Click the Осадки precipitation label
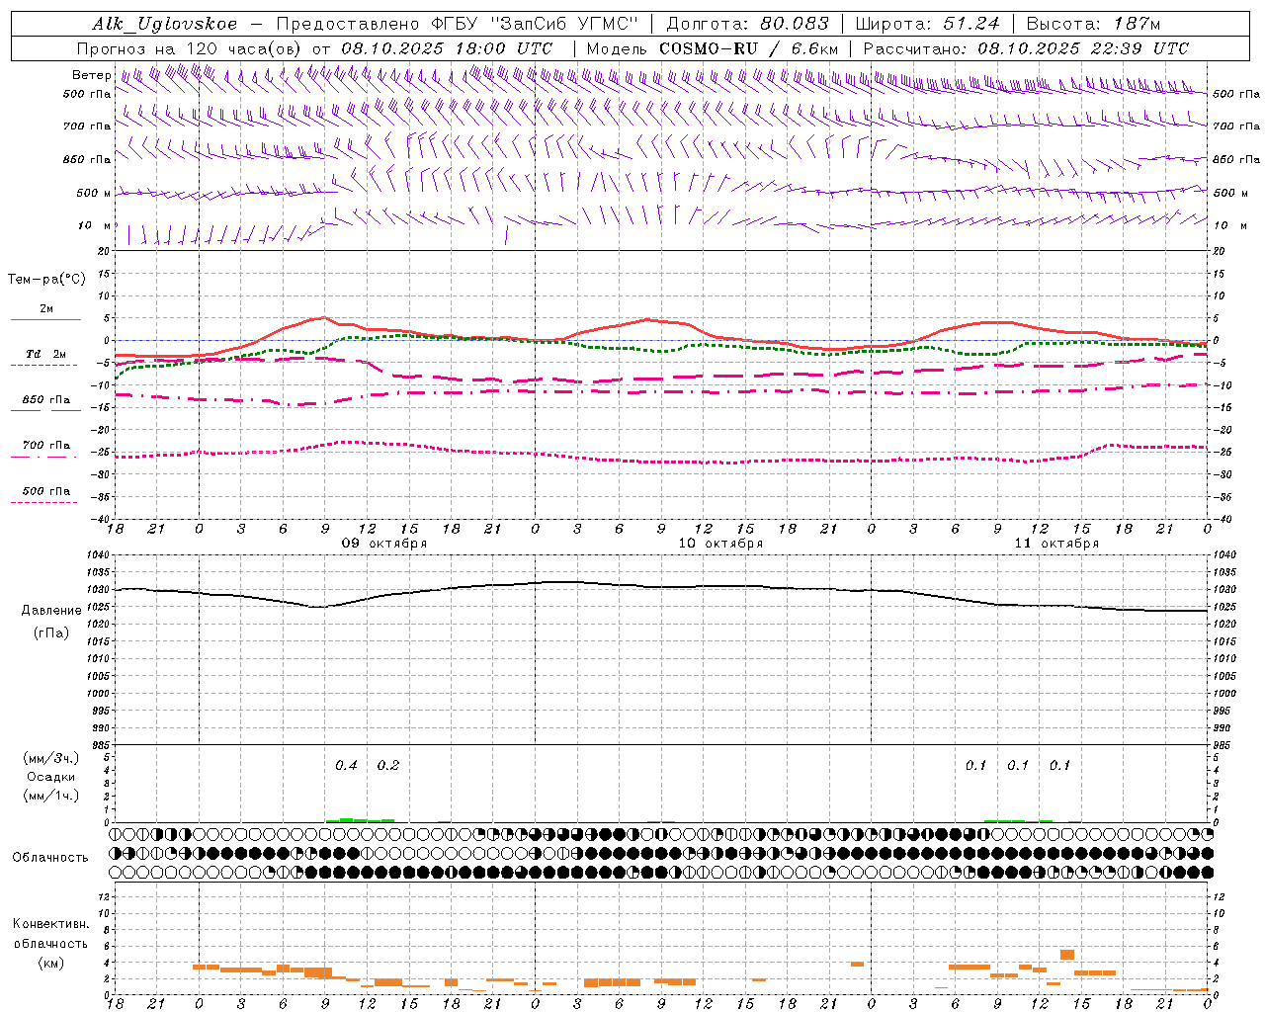 pos(51,777)
